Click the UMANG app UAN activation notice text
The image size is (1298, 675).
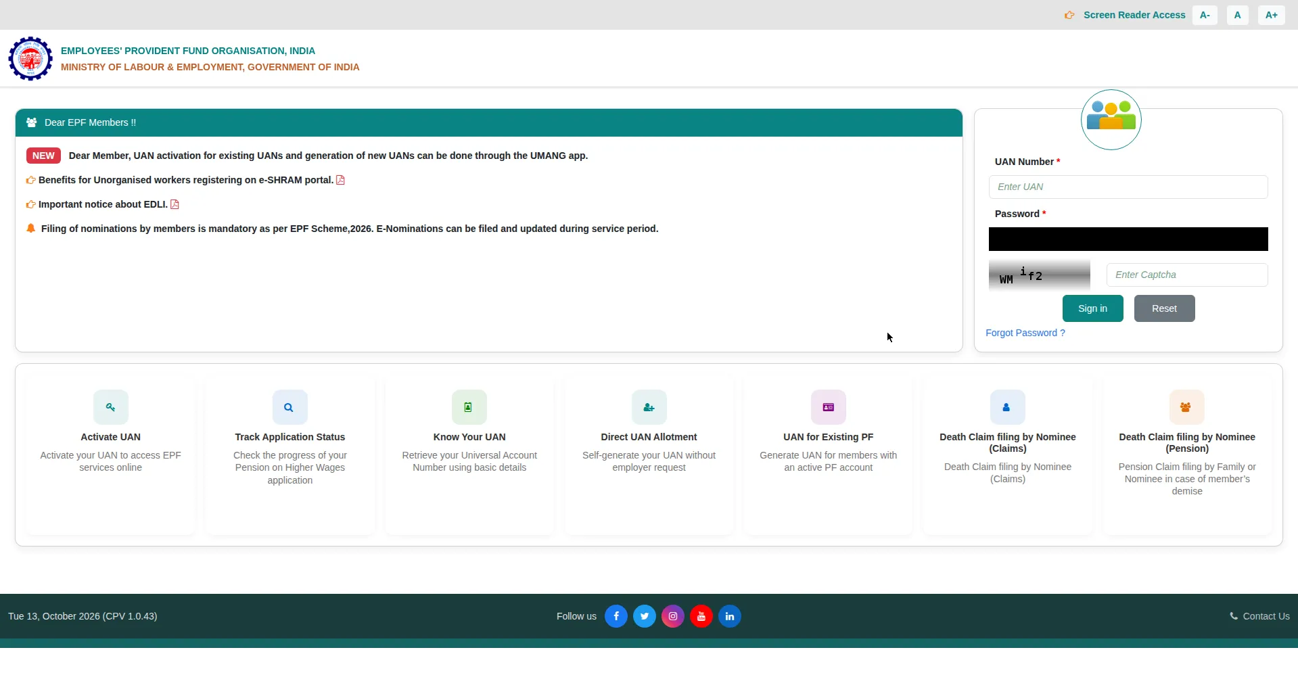(328, 156)
